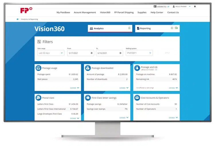The height and width of the screenshot is (146, 215).
Task: Open the My PostBase menu
Action: click(x=63, y=12)
